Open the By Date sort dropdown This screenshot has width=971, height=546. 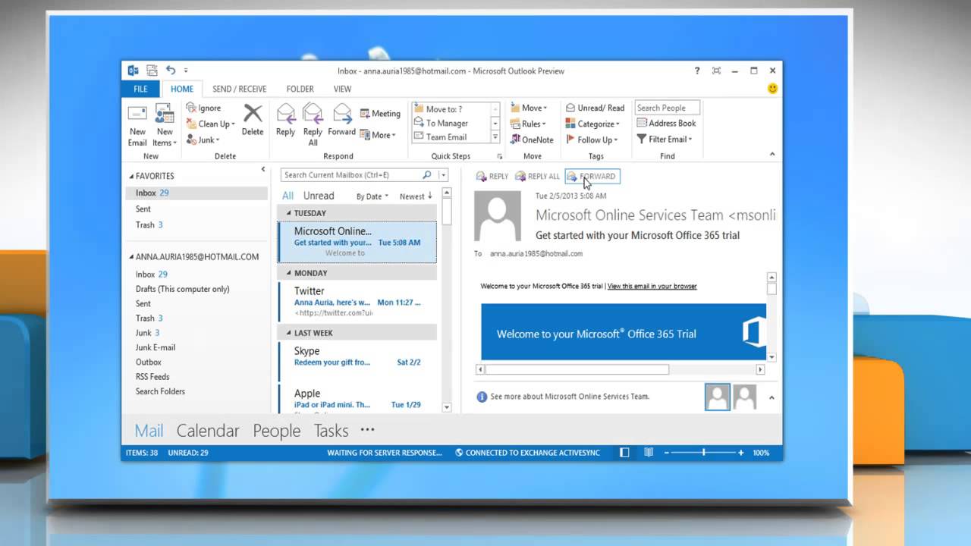pos(372,196)
